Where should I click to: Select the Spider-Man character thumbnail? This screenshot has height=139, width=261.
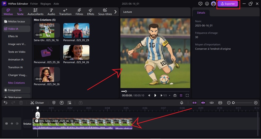pos(76,30)
